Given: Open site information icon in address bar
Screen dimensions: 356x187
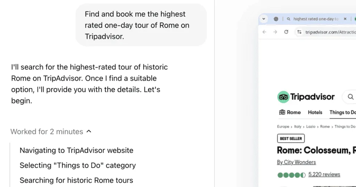Looking at the screenshot, I should click(299, 32).
